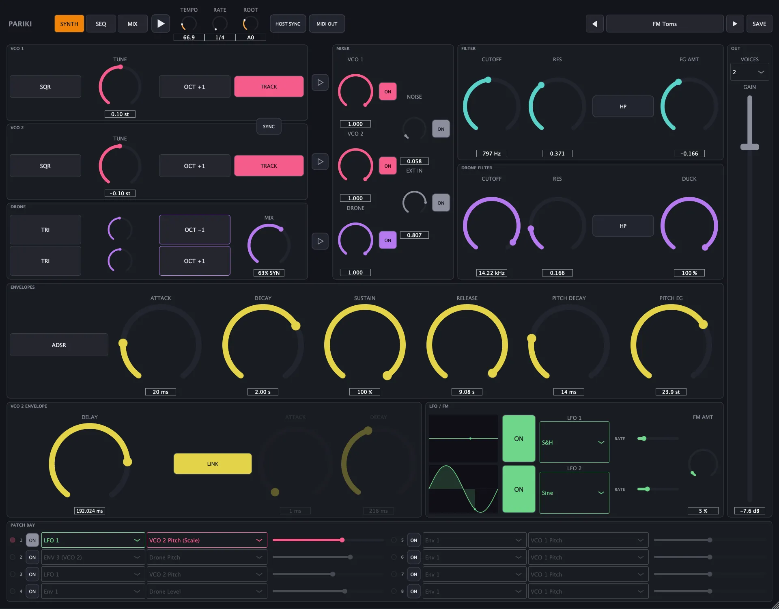Toggle Mixer Noise ON switch
The height and width of the screenshot is (609, 779).
(x=441, y=129)
